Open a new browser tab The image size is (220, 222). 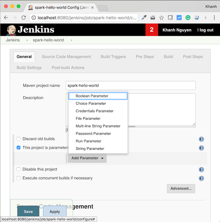(103, 8)
